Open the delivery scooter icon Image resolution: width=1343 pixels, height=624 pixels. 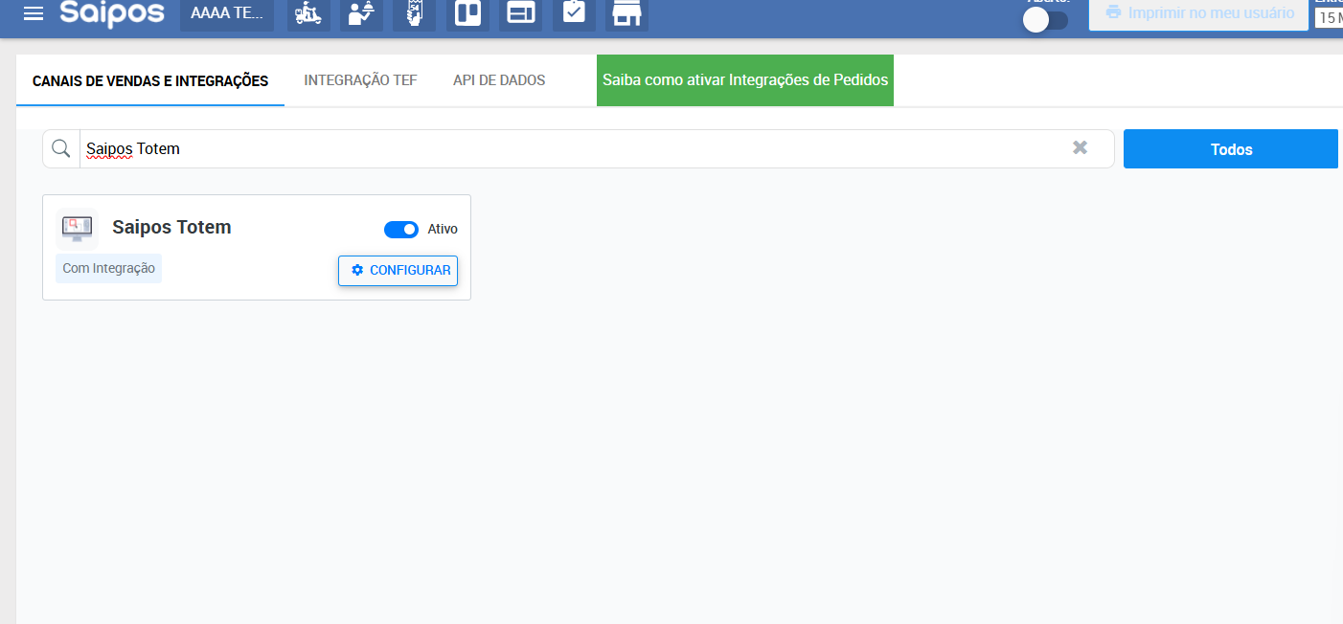click(307, 14)
